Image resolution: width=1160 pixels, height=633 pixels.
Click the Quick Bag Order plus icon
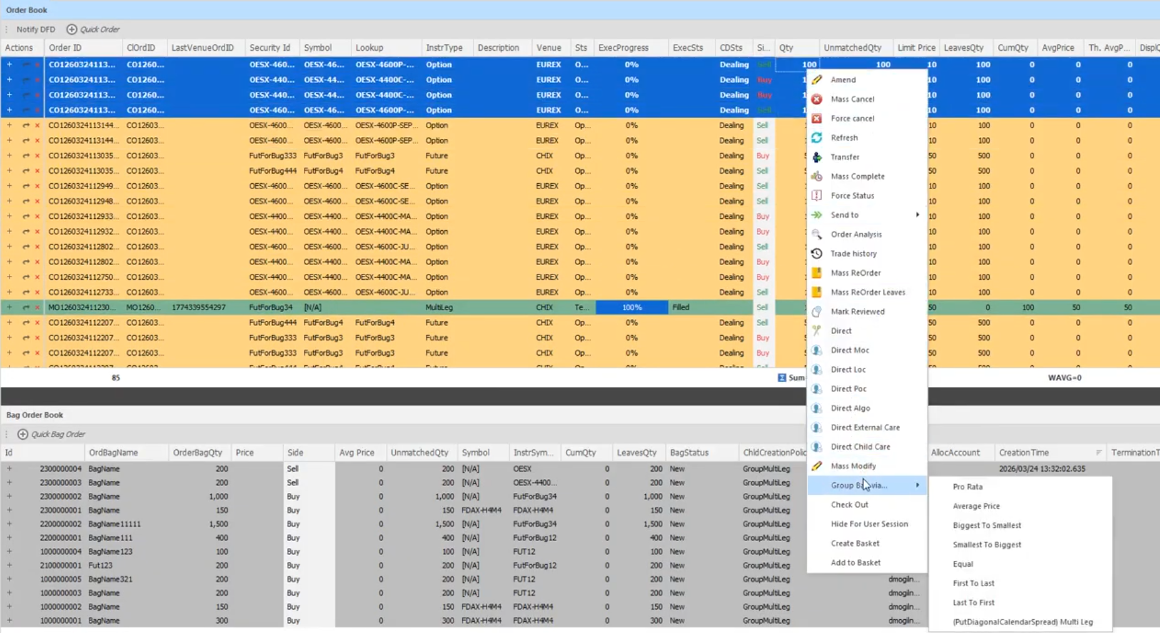coord(23,434)
